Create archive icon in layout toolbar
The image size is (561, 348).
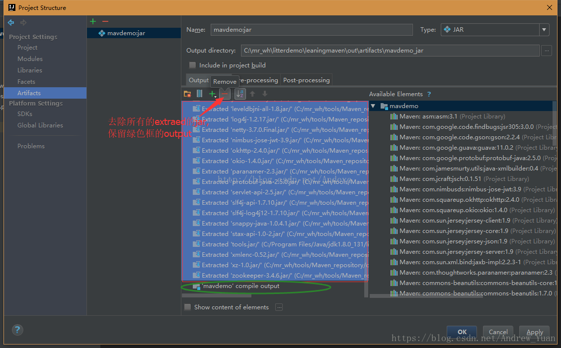(200, 94)
